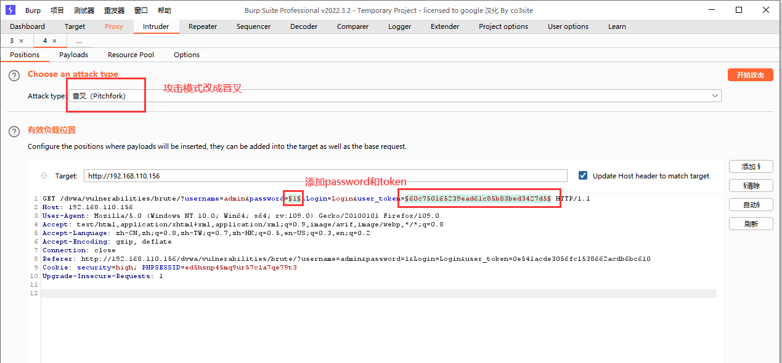Switch to the Proxy tab
The width and height of the screenshot is (782, 363).
(x=114, y=26)
